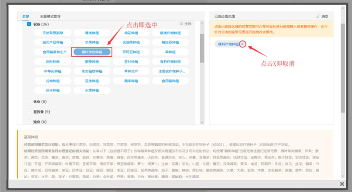
Task: Close the dialog with bottom-right X
Action: coord(342,184)
